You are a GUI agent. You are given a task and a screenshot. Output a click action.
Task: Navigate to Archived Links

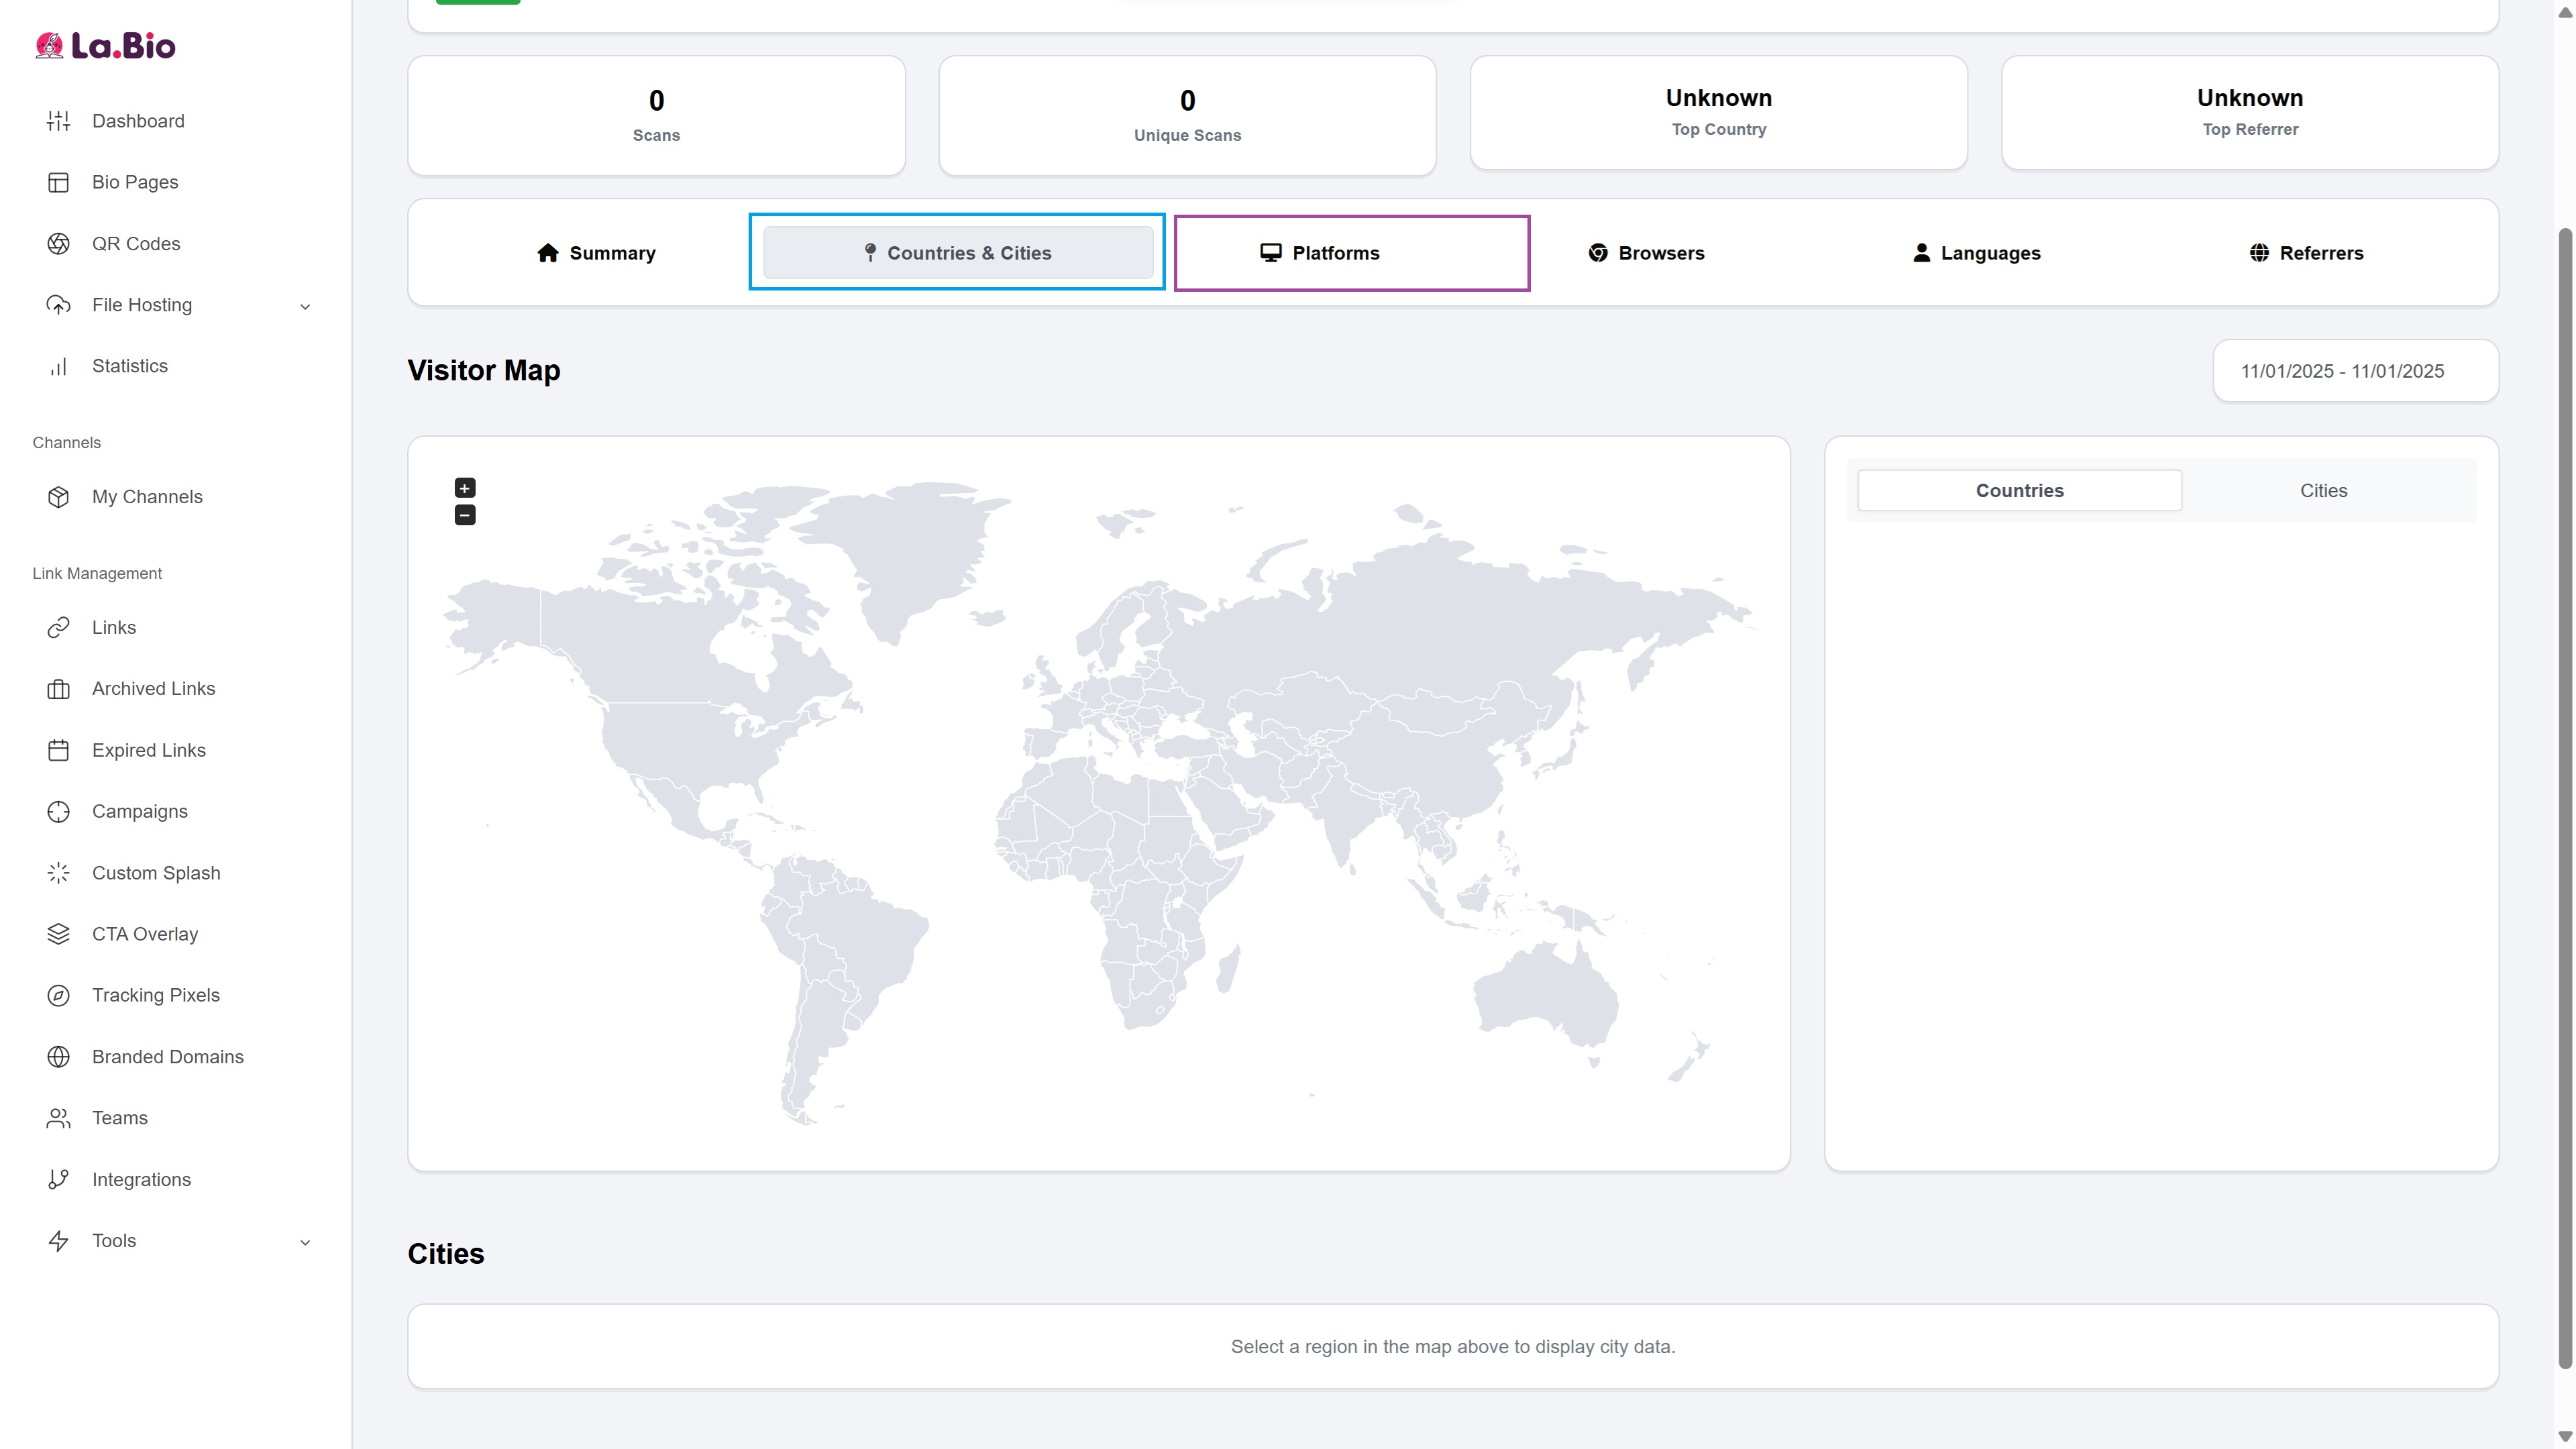153,689
